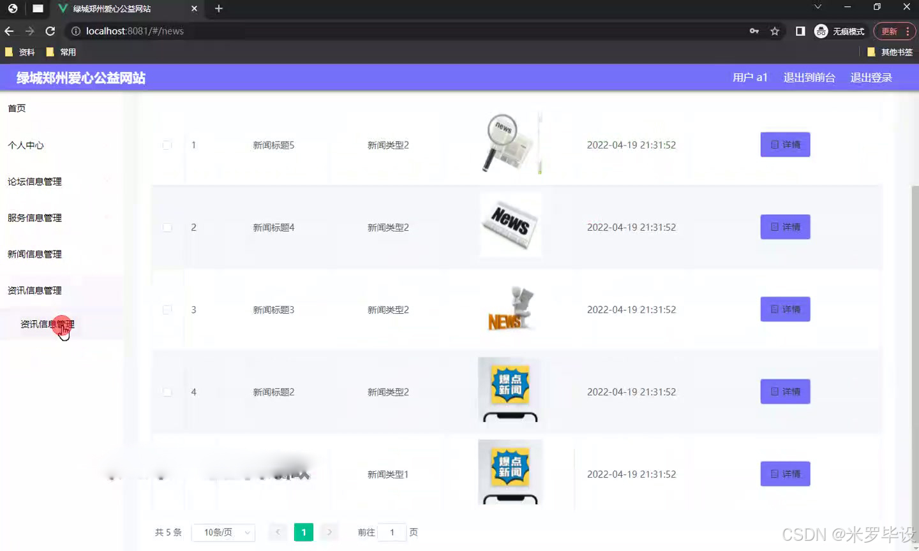Screen dimensions: 919x551
Task: Click the browser reload icon
Action: 50,31
